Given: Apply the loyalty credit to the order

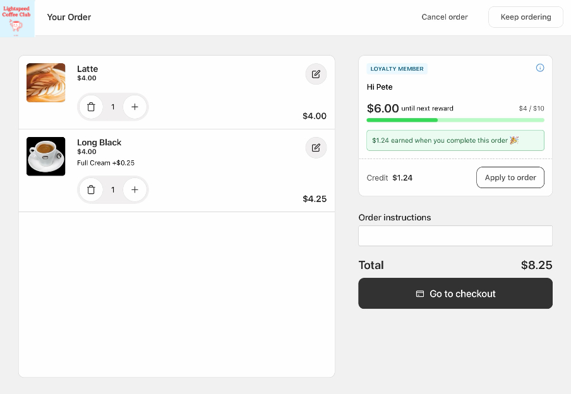Looking at the screenshot, I should 510,177.
